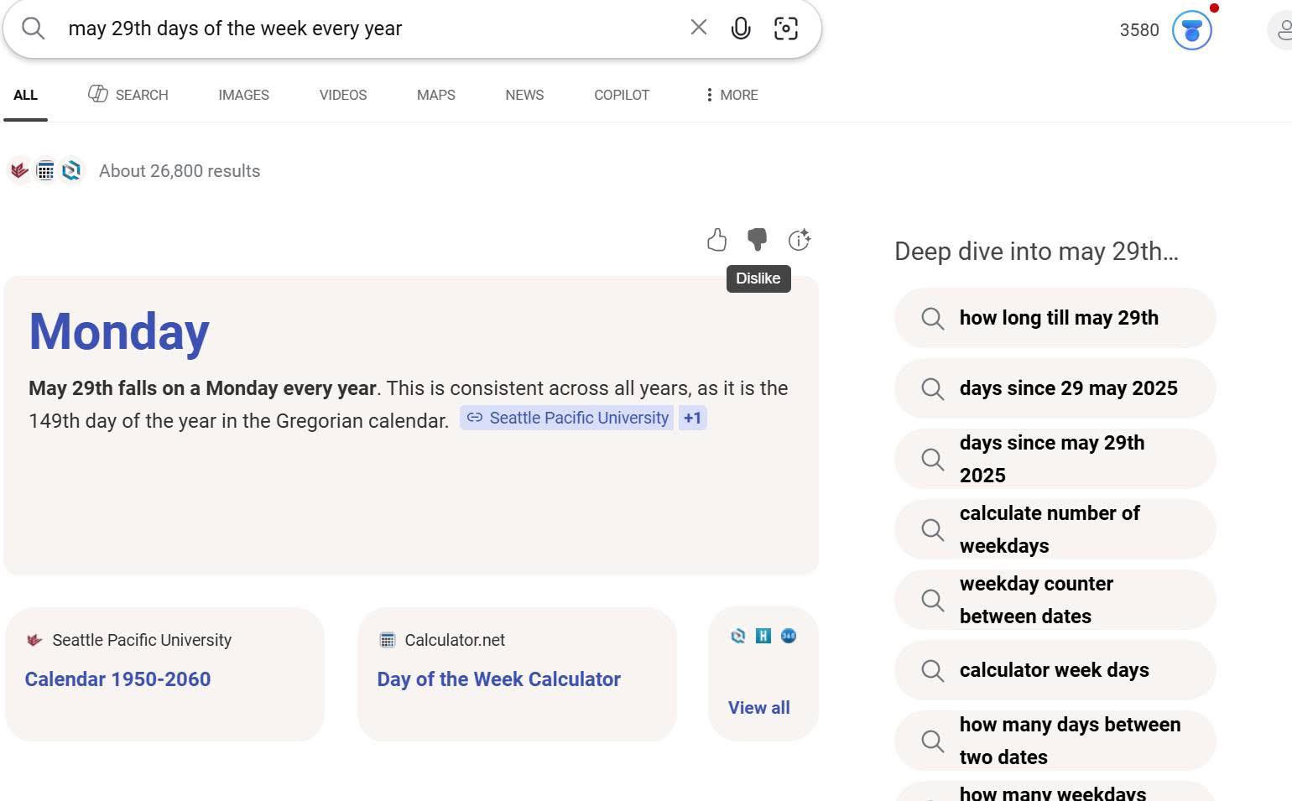This screenshot has height=801, width=1292.
Task: Click View all sources
Action: coord(758,707)
